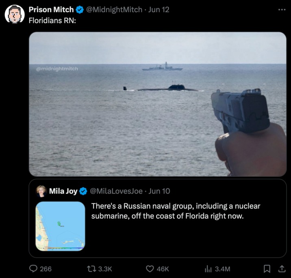The image size is (291, 278).
Task: Open view analytics bar chart icon
Action: (208, 269)
